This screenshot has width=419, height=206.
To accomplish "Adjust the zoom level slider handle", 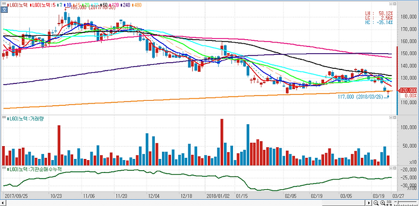I will [x=398, y=203].
